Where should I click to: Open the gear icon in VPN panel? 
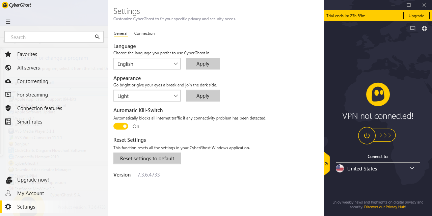(424, 29)
